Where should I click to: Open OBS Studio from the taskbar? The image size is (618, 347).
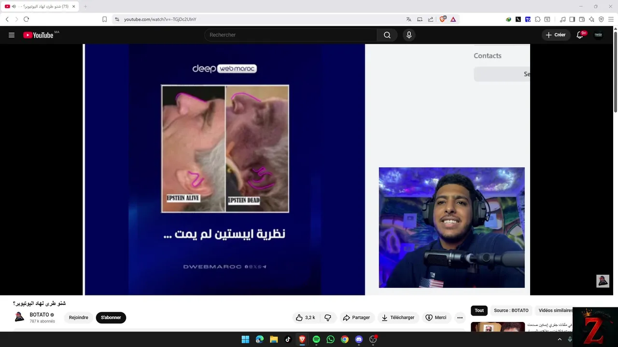[x=373, y=339]
